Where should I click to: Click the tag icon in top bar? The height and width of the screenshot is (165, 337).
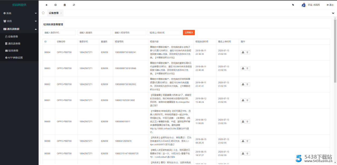click(293, 5)
